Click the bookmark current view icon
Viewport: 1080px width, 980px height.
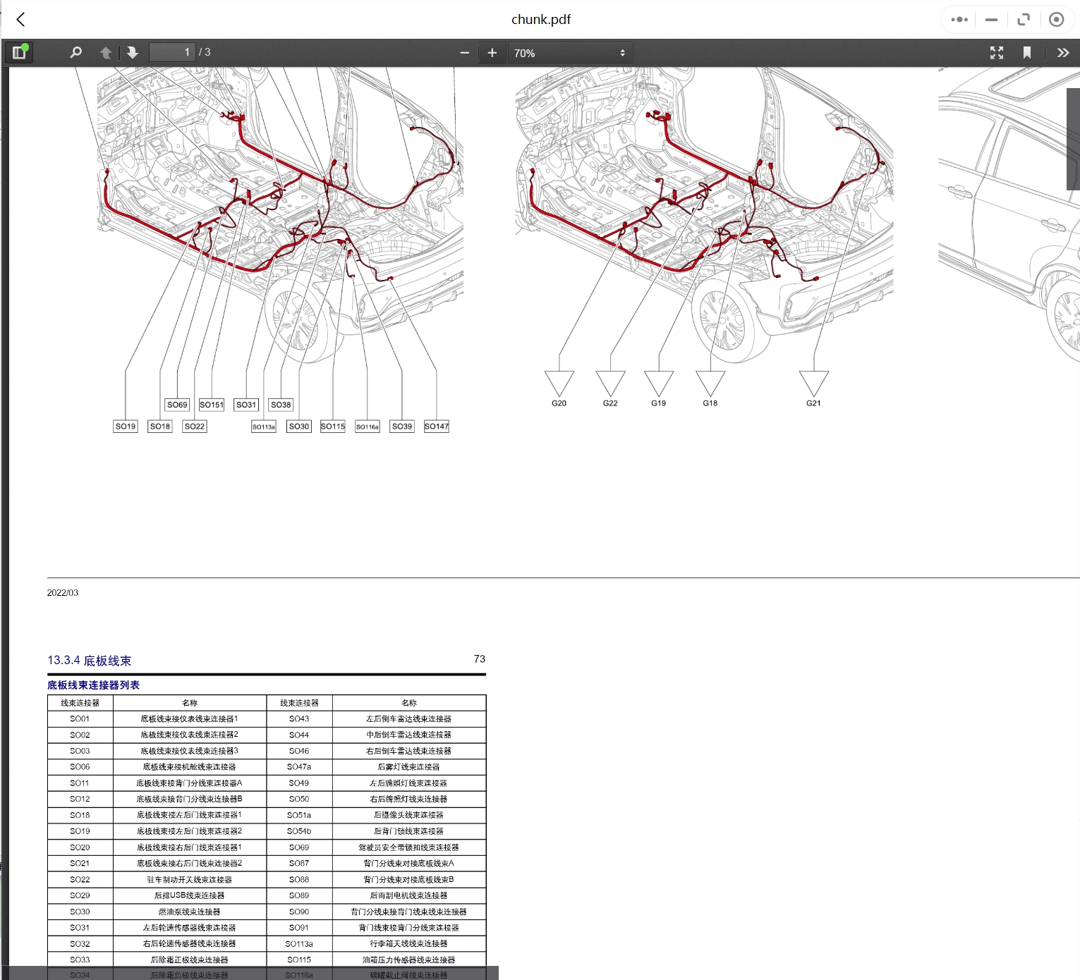1026,53
